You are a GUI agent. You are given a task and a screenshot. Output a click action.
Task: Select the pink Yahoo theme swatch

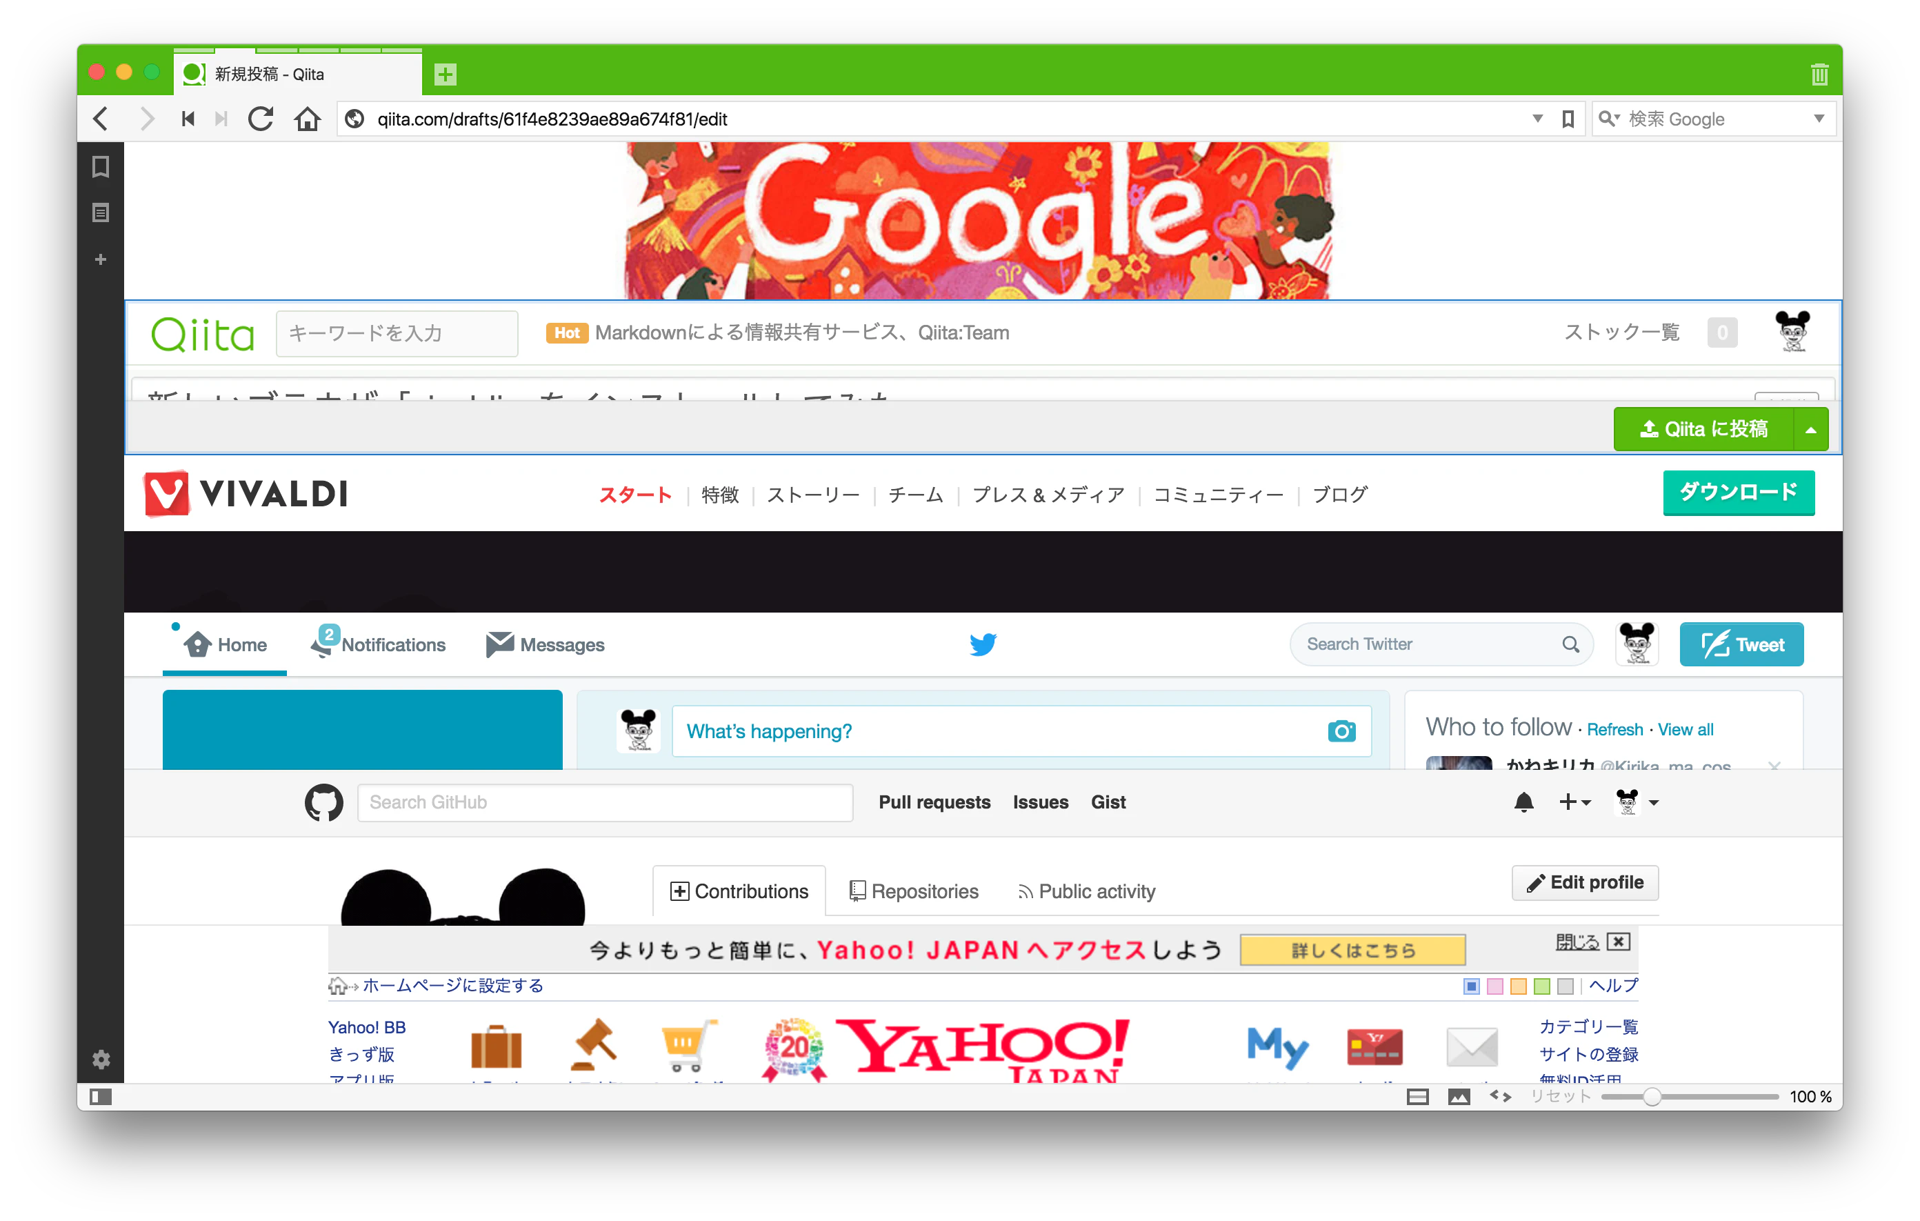pyautogui.click(x=1495, y=986)
